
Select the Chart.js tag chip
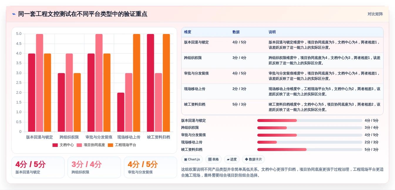192,159
